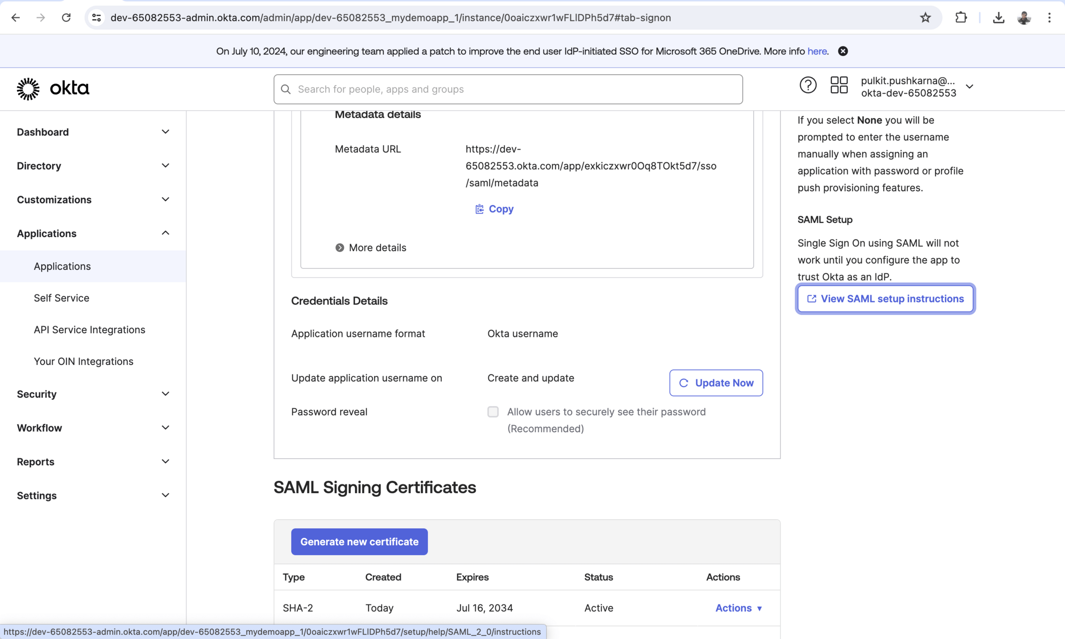Expand More details disclosure

[371, 248]
